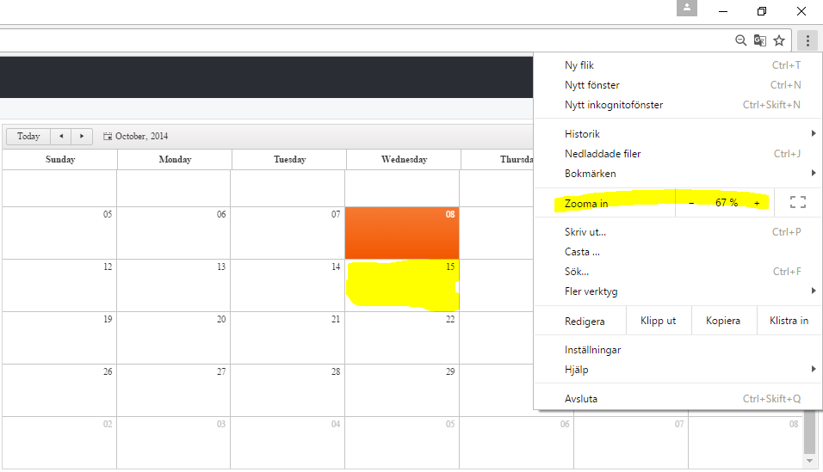Screen dimensions: 823x472
Task: Select the October 06 calendar cell
Action: pyautogui.click(x=174, y=233)
